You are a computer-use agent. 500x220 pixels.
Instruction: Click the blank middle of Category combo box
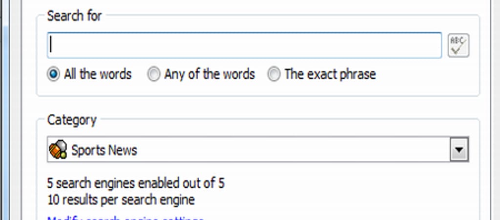pyautogui.click(x=293, y=150)
